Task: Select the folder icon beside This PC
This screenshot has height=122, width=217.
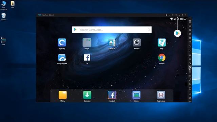Action: [x=13, y=4]
